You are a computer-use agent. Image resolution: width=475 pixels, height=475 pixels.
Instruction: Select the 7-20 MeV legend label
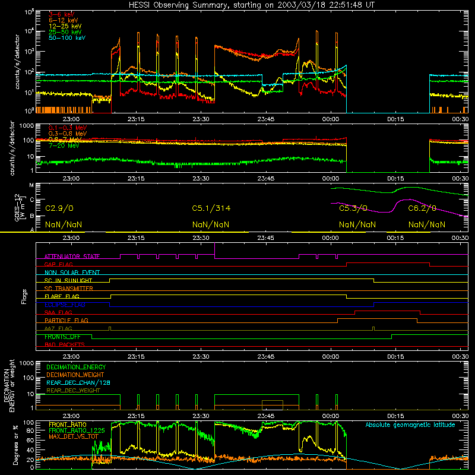[64, 145]
